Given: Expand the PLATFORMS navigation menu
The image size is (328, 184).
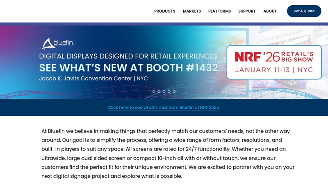Looking at the screenshot, I should pos(219,11).
